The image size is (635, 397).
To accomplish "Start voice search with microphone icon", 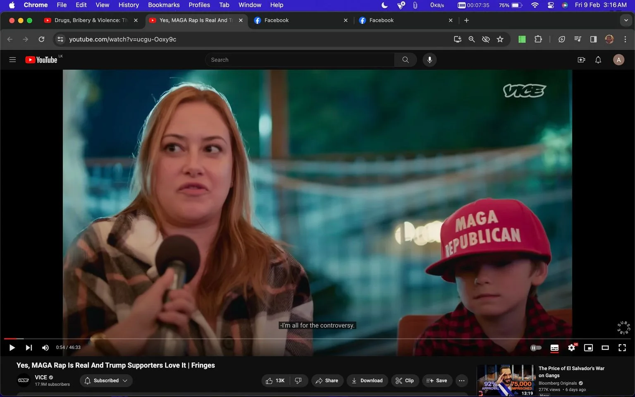I will coord(430,60).
